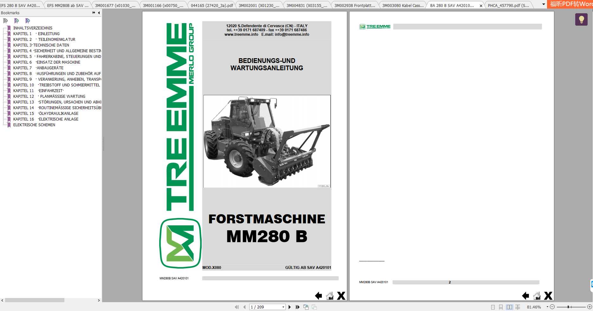Delete the selected bookmark
593x311 pixels.
(5, 21)
